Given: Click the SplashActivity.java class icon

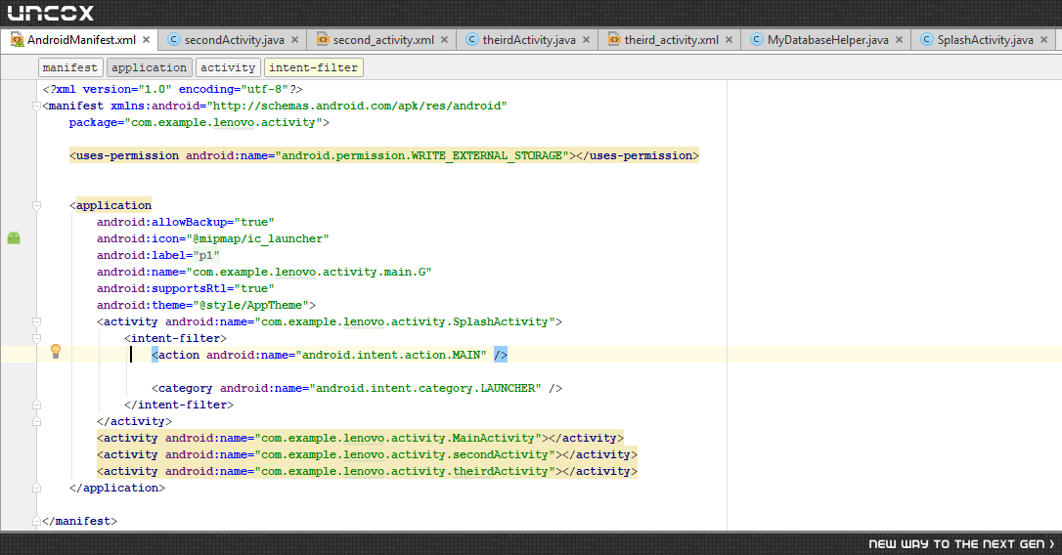Looking at the screenshot, I should pyautogui.click(x=926, y=40).
